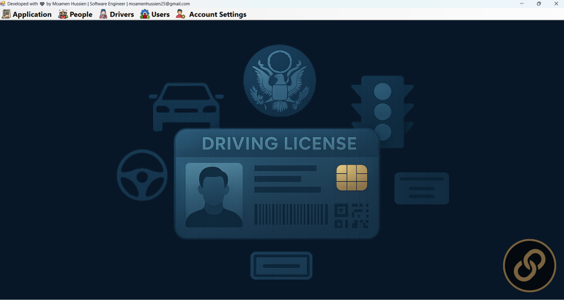
Task: Open the Users menu
Action: tap(155, 15)
